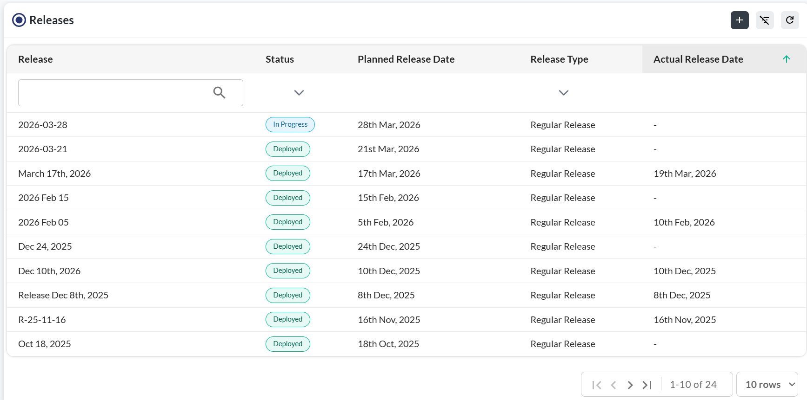Click Deployed badge in March 17th, 2026 row
This screenshot has width=807, height=400.
pyautogui.click(x=288, y=173)
